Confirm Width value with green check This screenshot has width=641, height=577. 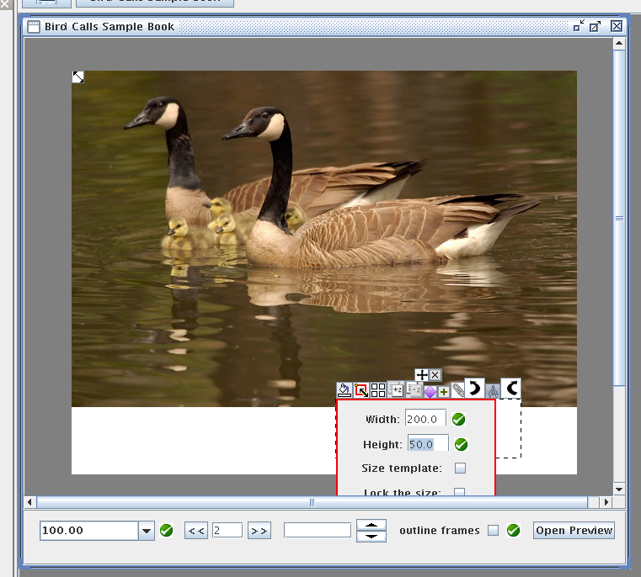click(x=459, y=419)
